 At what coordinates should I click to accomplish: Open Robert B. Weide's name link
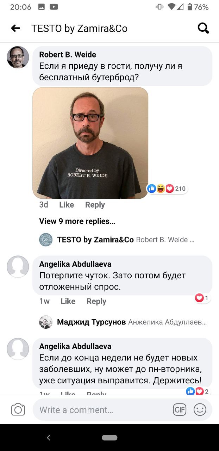pos(68,55)
